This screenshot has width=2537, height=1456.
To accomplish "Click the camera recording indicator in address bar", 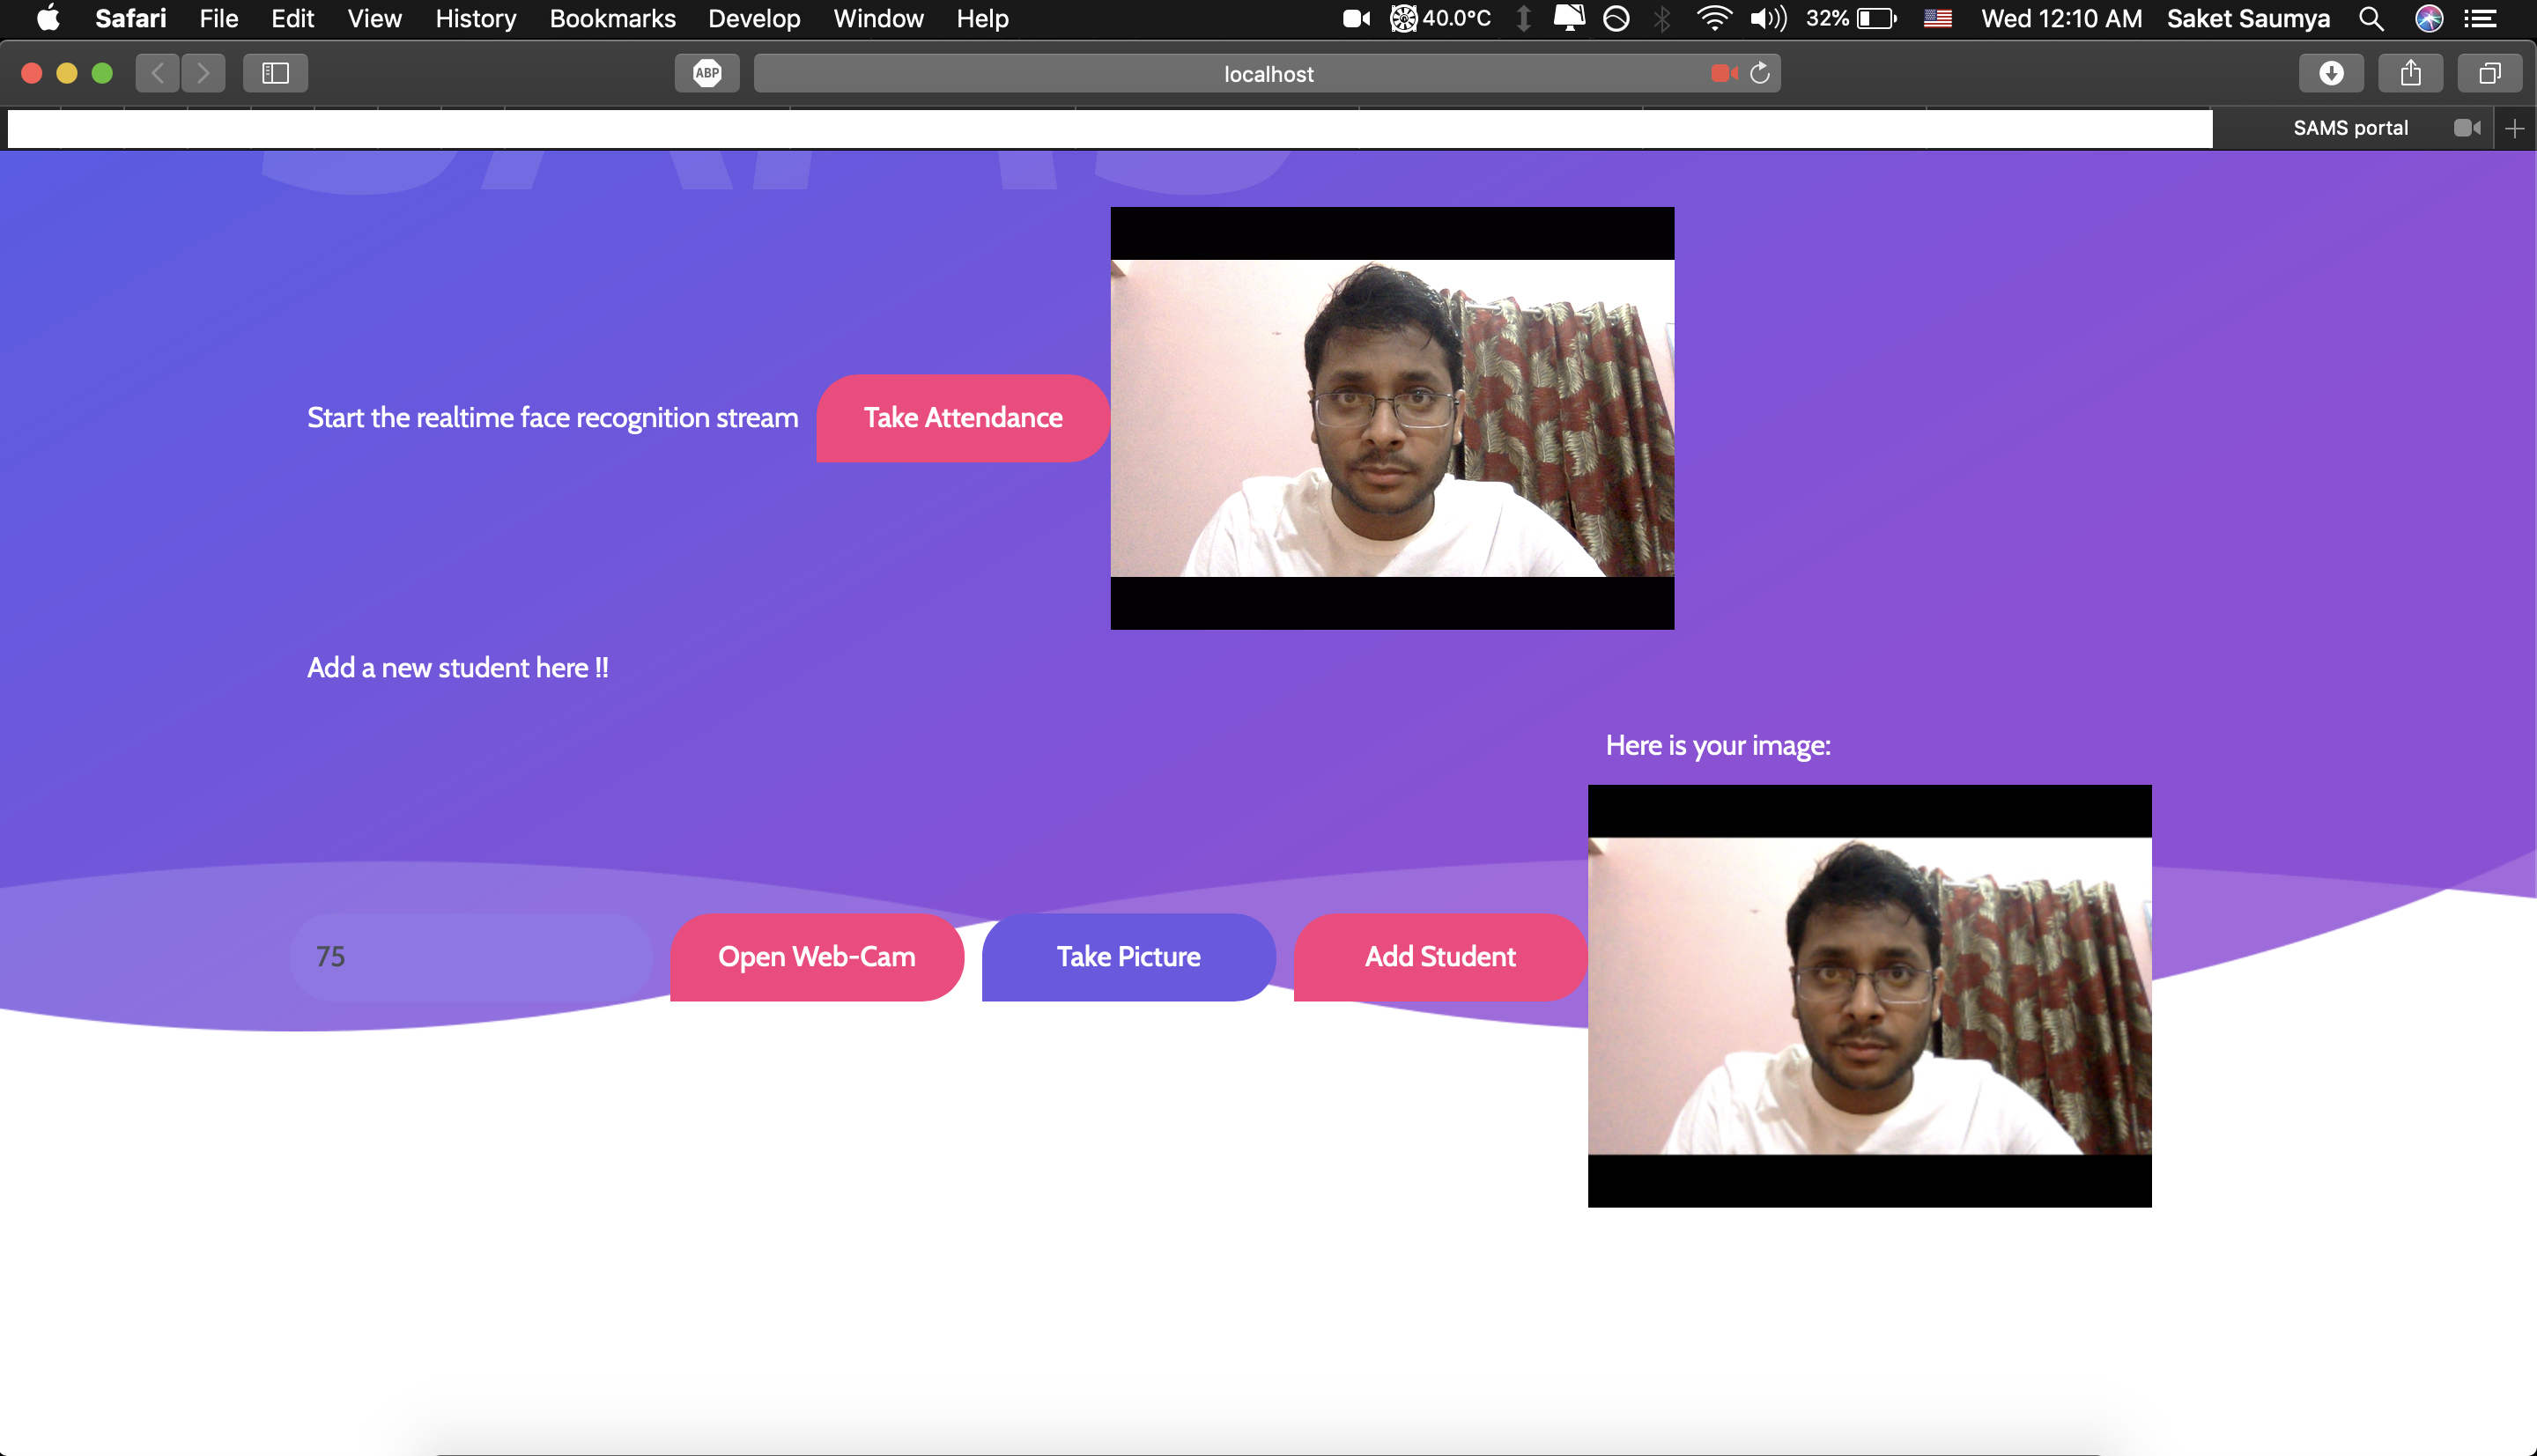I will 1723,73.
